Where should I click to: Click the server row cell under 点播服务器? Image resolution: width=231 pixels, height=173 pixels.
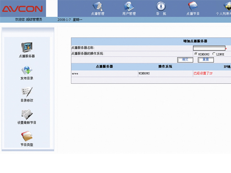click(104, 74)
